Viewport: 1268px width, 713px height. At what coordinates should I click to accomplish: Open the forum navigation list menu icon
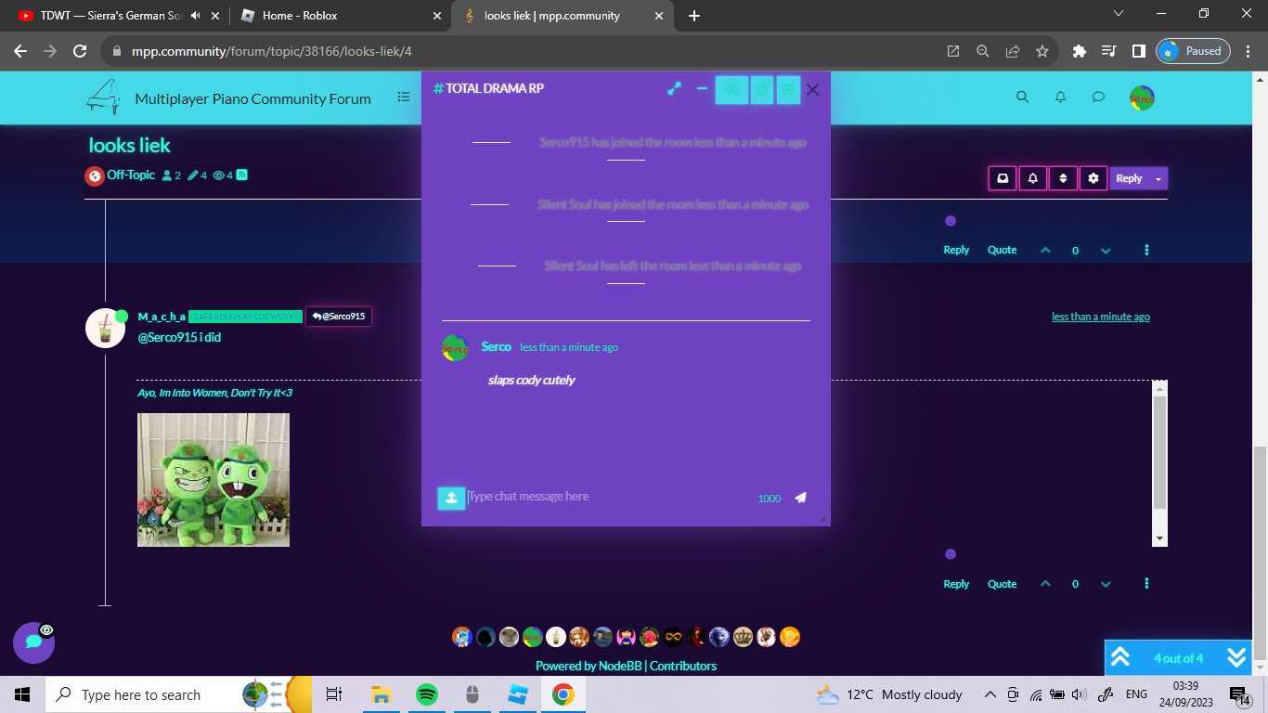[x=404, y=97]
